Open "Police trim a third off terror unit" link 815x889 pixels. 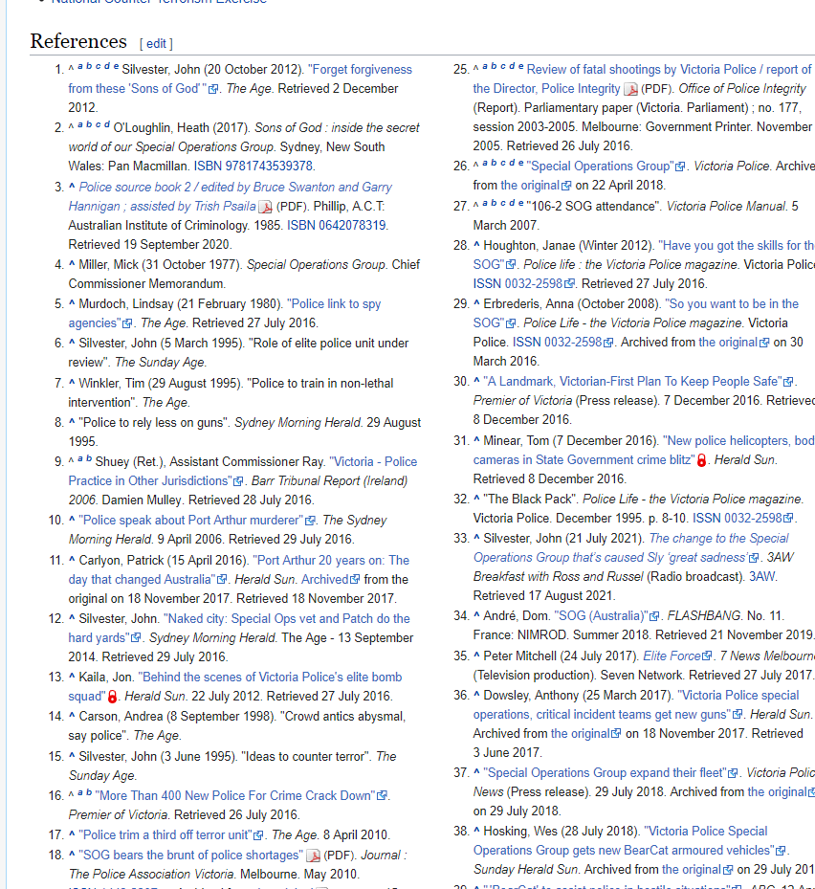pyautogui.click(x=165, y=835)
